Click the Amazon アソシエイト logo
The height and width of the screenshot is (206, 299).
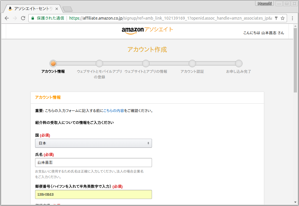pos(147,30)
